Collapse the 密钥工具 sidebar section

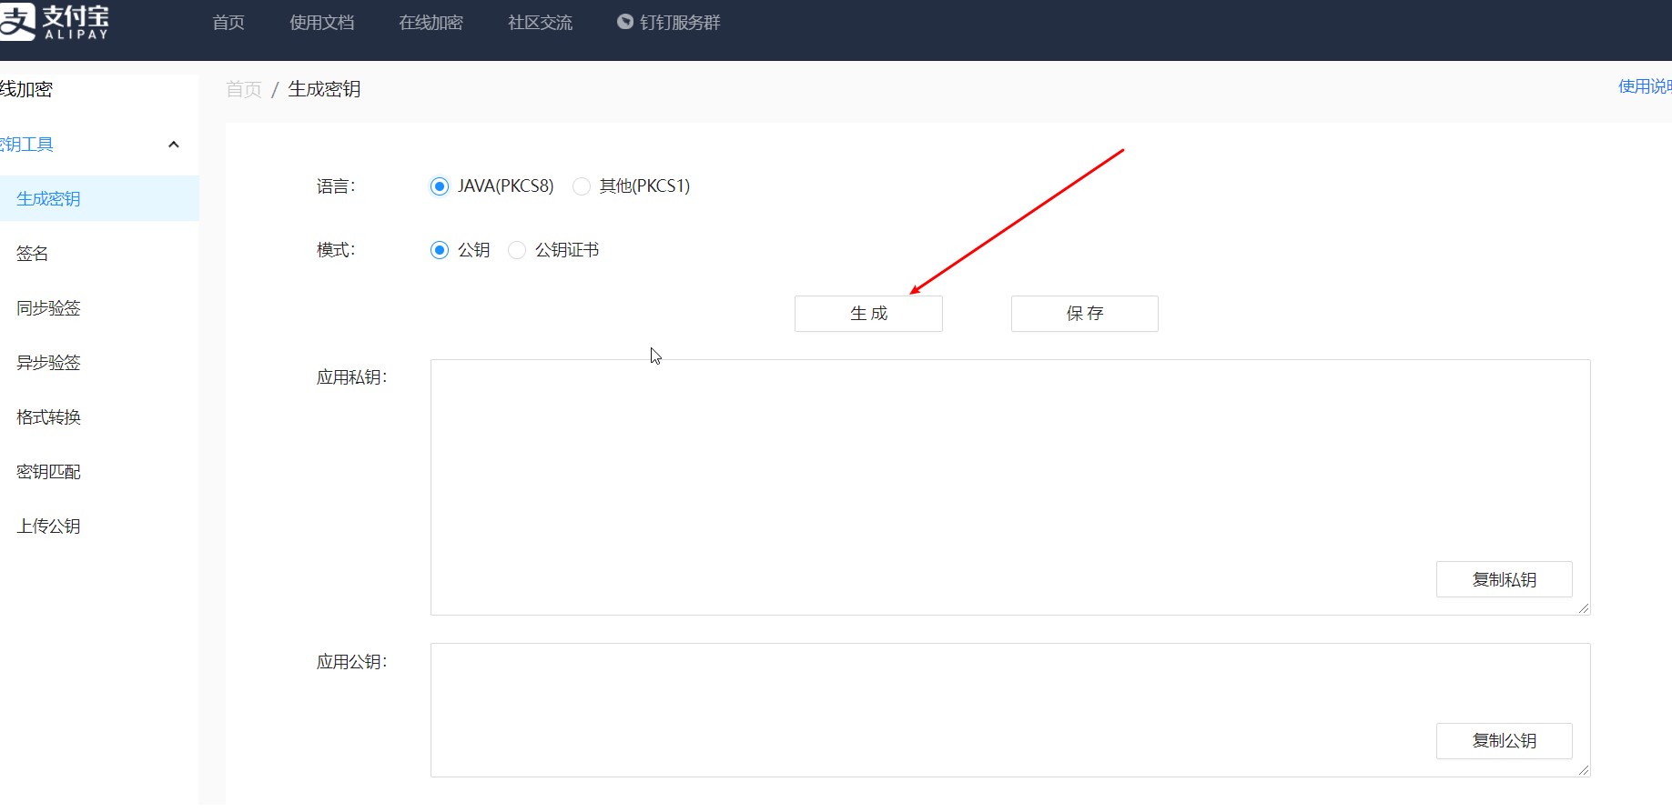(x=173, y=145)
